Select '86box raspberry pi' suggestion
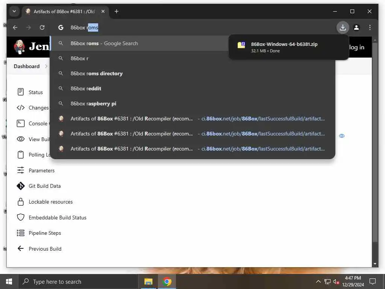The height and width of the screenshot is (289, 385). point(192,103)
